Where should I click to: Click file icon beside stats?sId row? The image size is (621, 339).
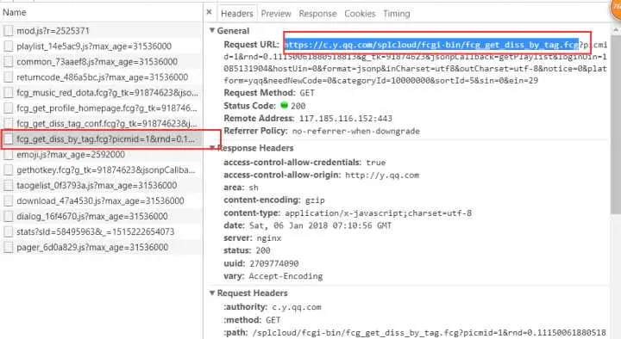coord(9,231)
